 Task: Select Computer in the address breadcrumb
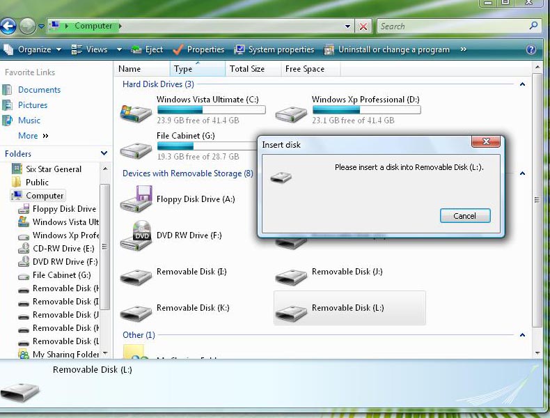(93, 26)
